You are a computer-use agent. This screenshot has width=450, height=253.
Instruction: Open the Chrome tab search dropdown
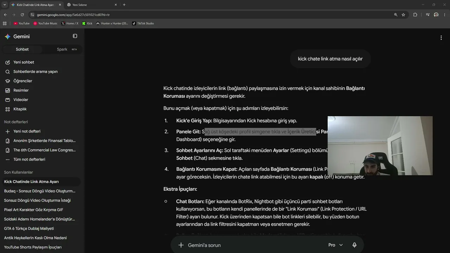(5, 5)
